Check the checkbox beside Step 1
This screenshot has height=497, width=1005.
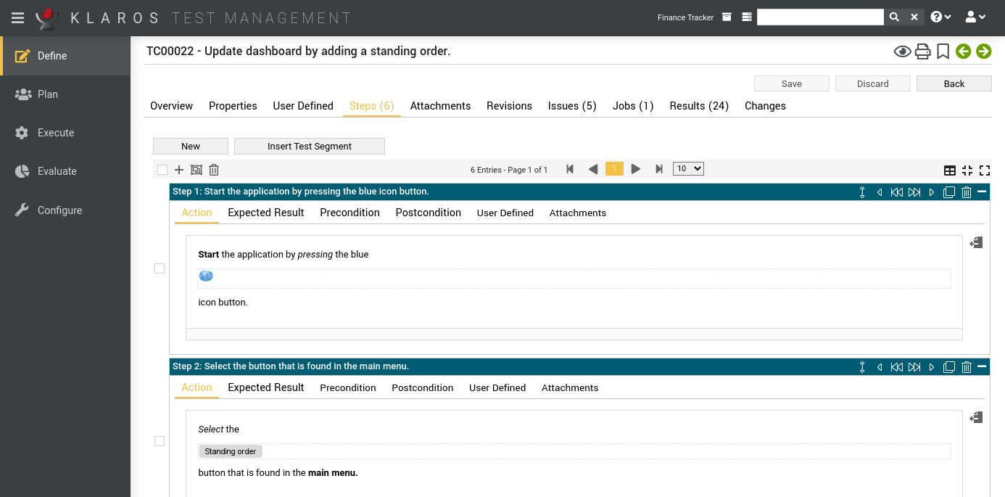[160, 268]
